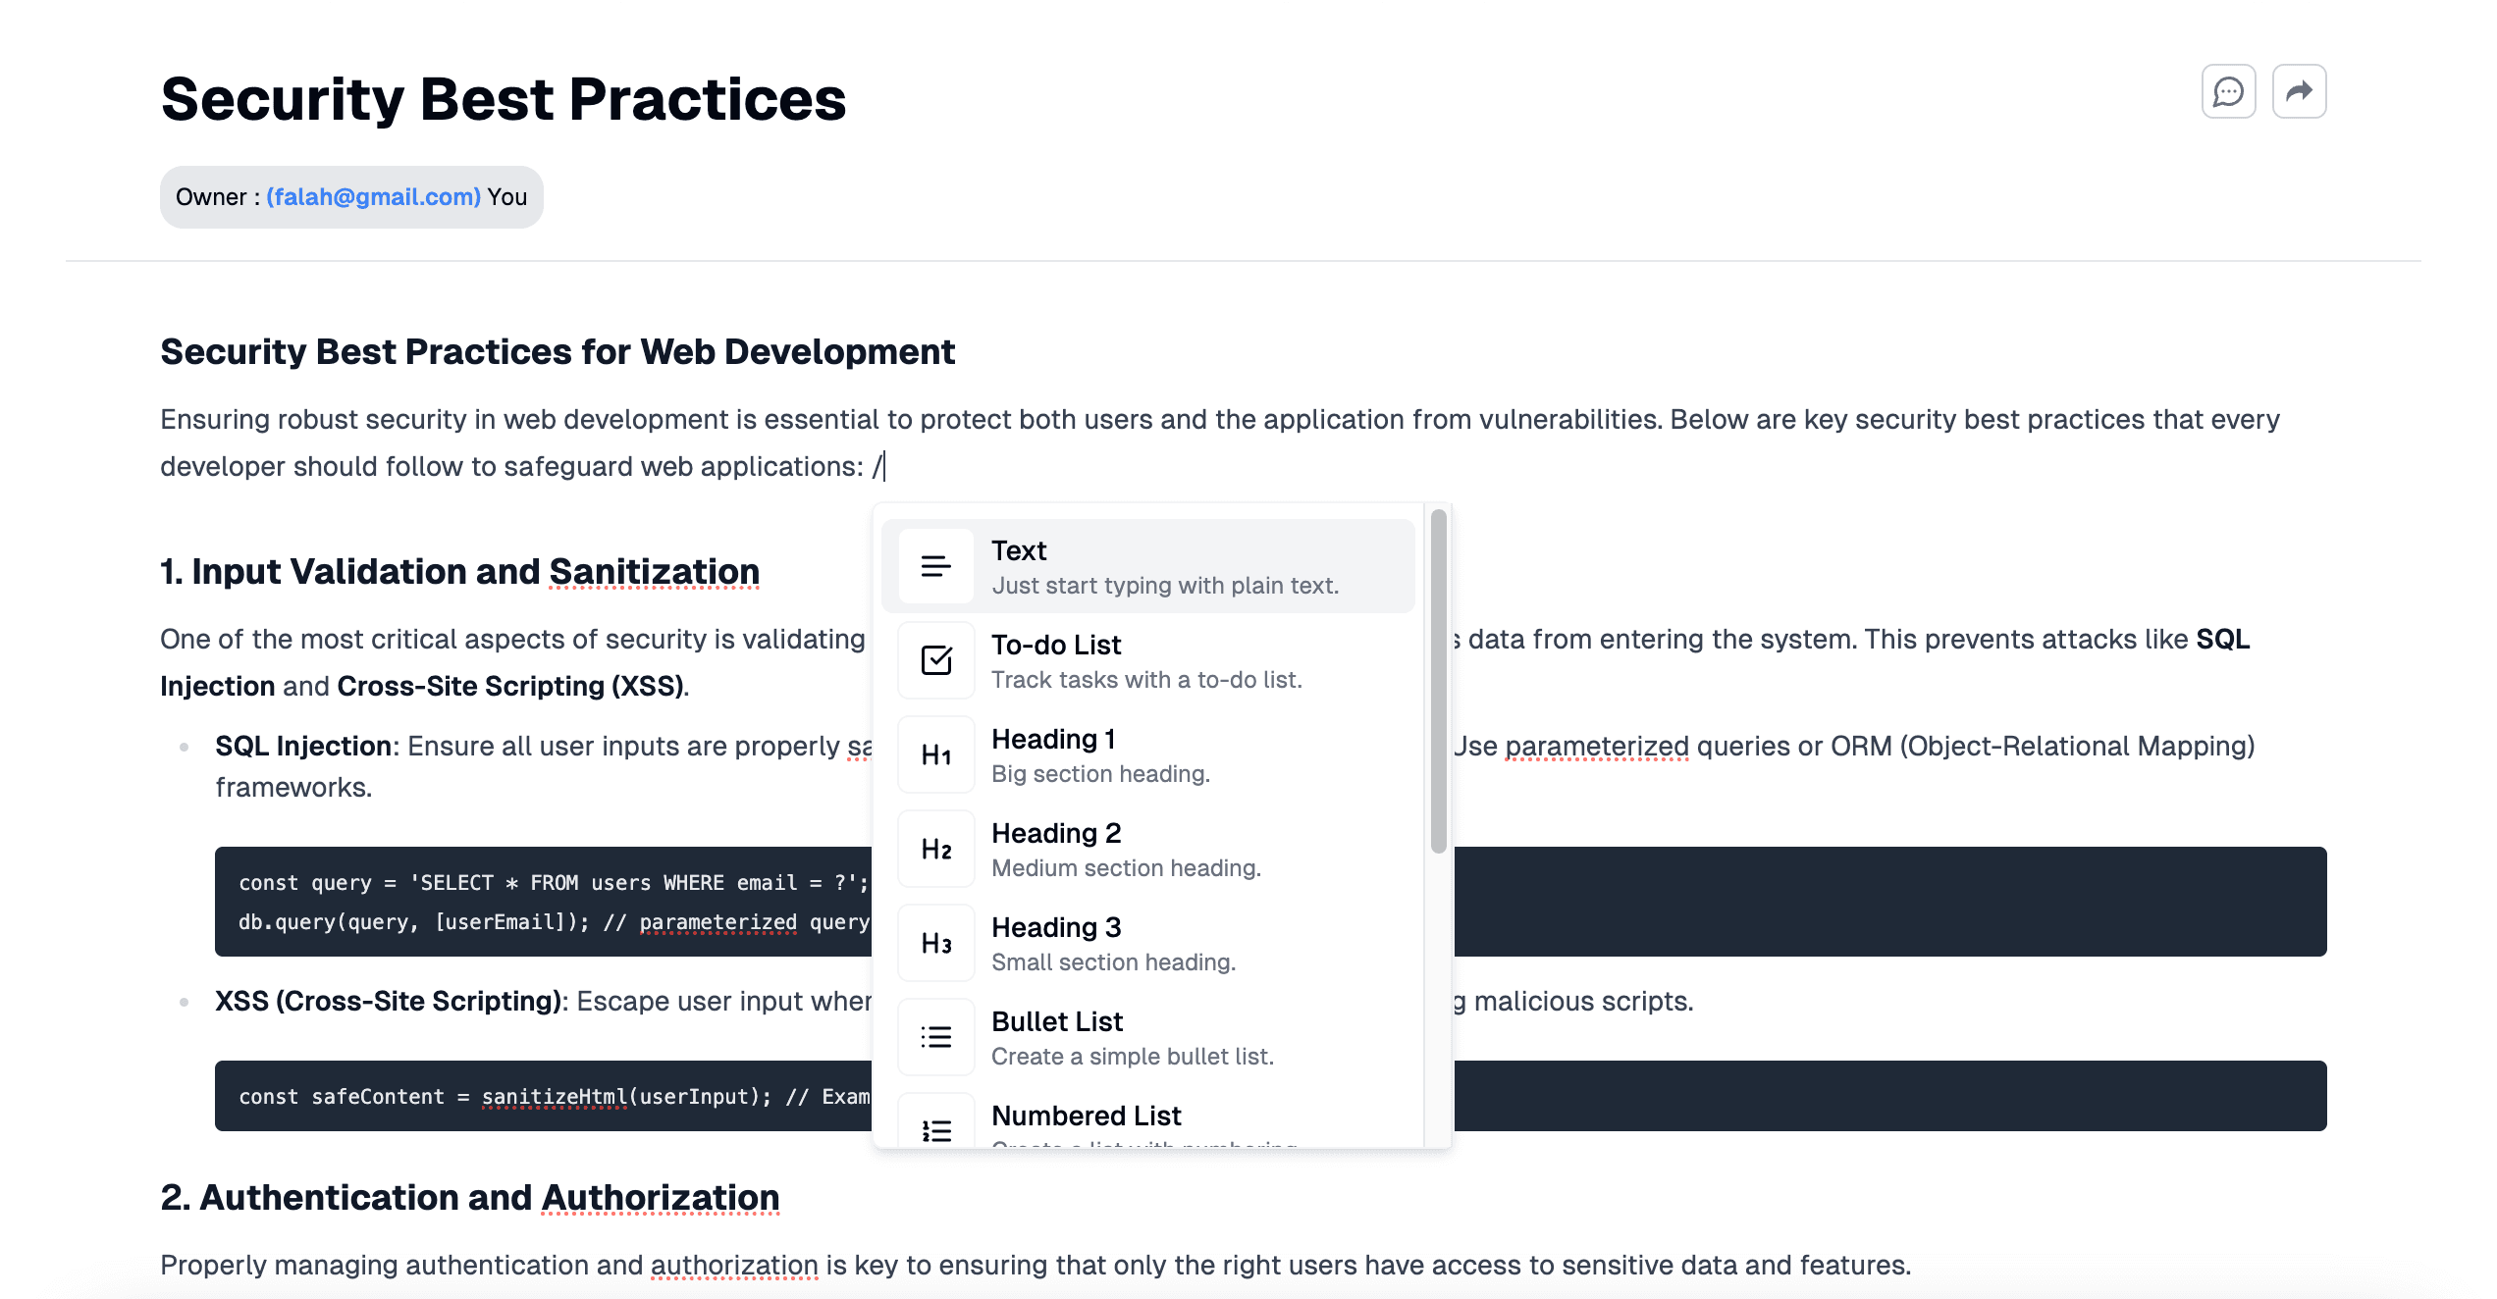Image resolution: width=2497 pixels, height=1299 pixels.
Task: Click the H2 heading icon
Action: pyautogui.click(x=935, y=849)
